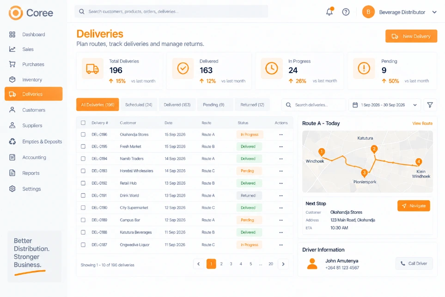Check the DEL-0193 row checkbox
Screen dimensions: 445x297
click(x=83, y=171)
